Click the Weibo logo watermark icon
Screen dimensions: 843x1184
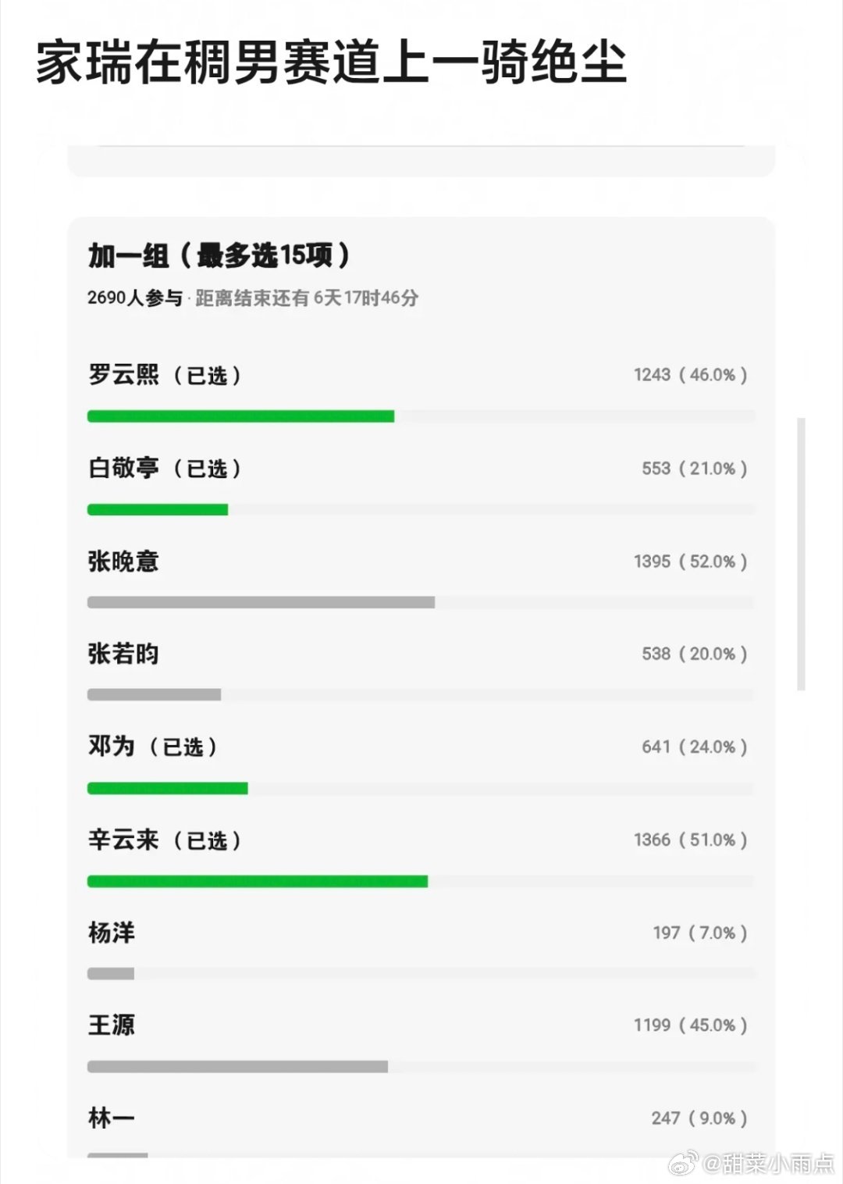click(x=684, y=1164)
